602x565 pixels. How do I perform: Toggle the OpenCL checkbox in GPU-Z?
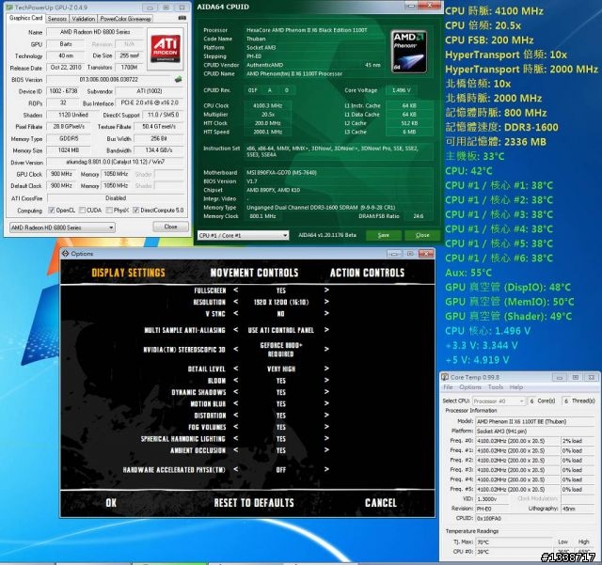pos(52,211)
